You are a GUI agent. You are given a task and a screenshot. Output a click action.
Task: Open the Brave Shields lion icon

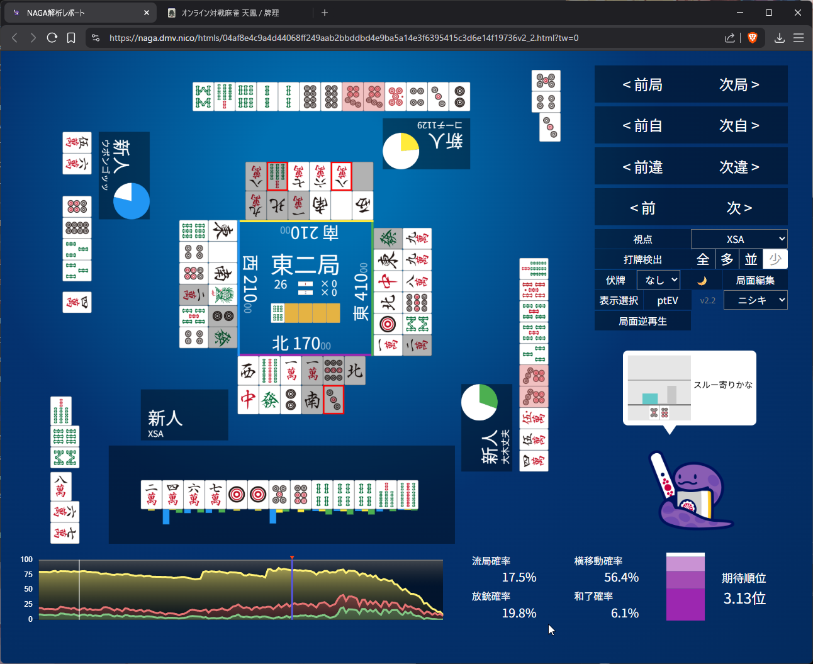(752, 38)
